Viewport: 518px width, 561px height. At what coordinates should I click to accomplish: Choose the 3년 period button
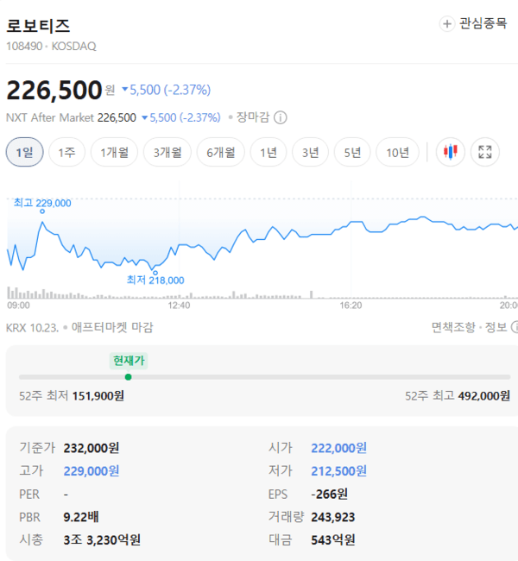tap(311, 152)
